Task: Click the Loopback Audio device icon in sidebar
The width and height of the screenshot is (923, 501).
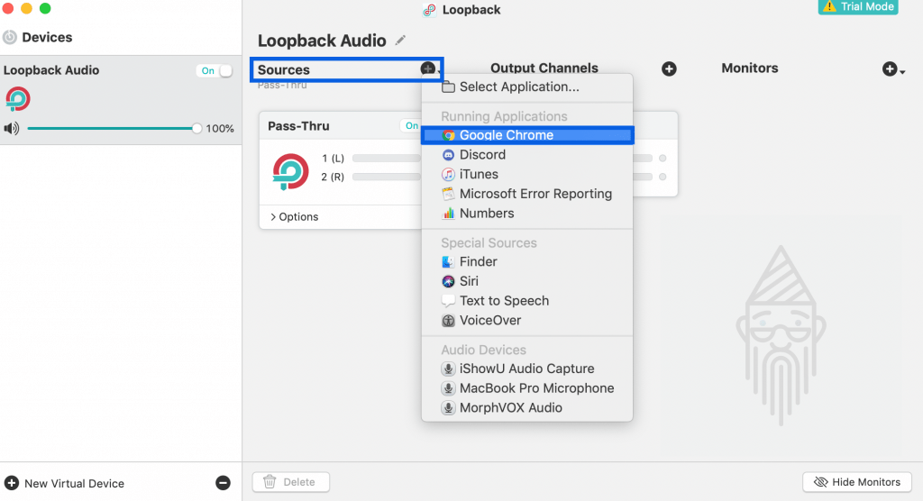Action: [x=18, y=99]
